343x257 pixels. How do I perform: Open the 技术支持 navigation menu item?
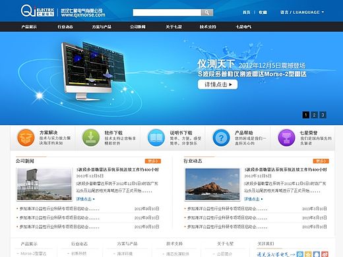[x=208, y=27]
